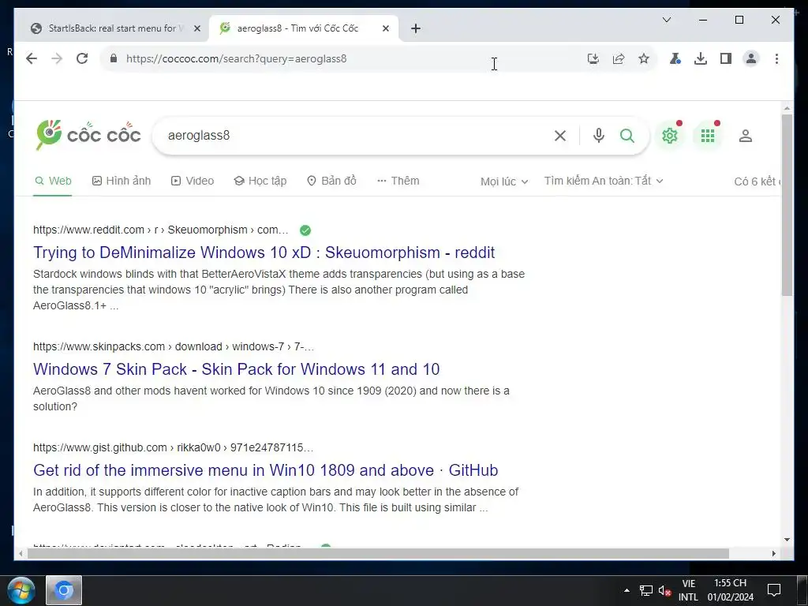The width and height of the screenshot is (808, 606).
Task: Submit search with magnifier icon
Action: (x=627, y=136)
